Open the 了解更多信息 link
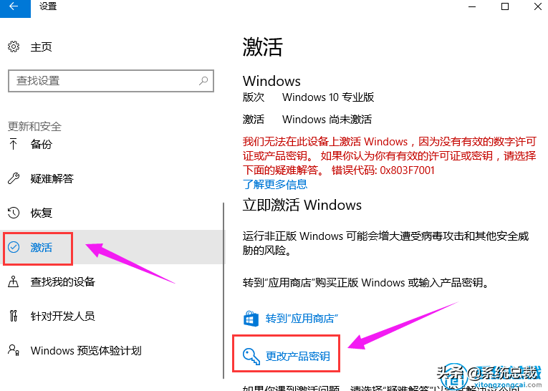This screenshot has width=548, height=391. [275, 184]
